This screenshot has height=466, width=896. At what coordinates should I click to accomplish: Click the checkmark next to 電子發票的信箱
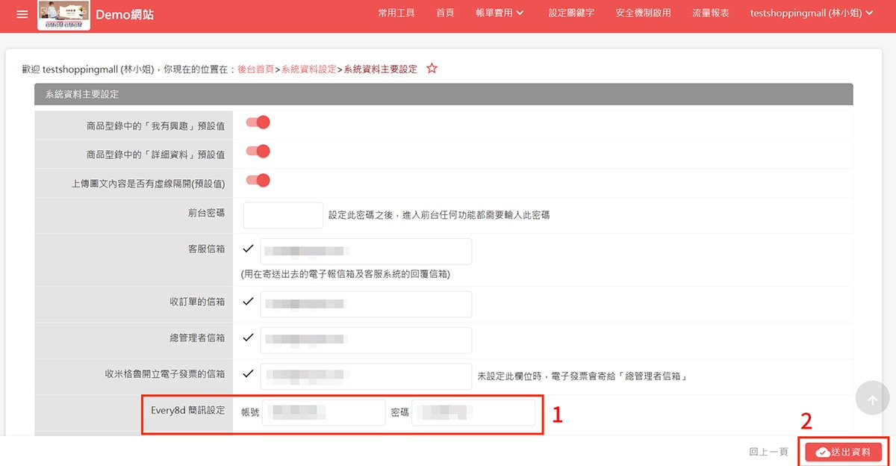(249, 373)
